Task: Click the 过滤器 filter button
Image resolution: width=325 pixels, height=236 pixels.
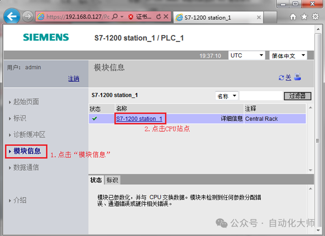Action: pos(297,96)
